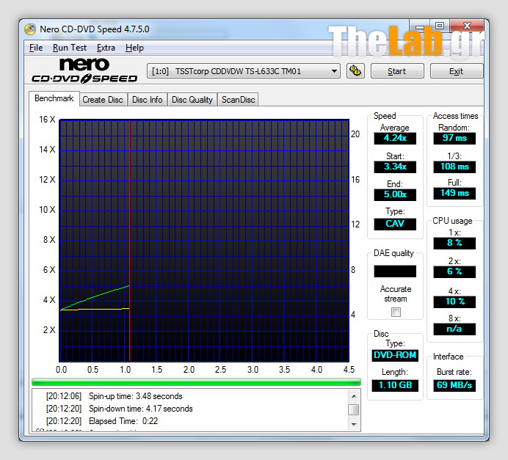Open the File menu
The image size is (508, 460).
pyautogui.click(x=36, y=48)
